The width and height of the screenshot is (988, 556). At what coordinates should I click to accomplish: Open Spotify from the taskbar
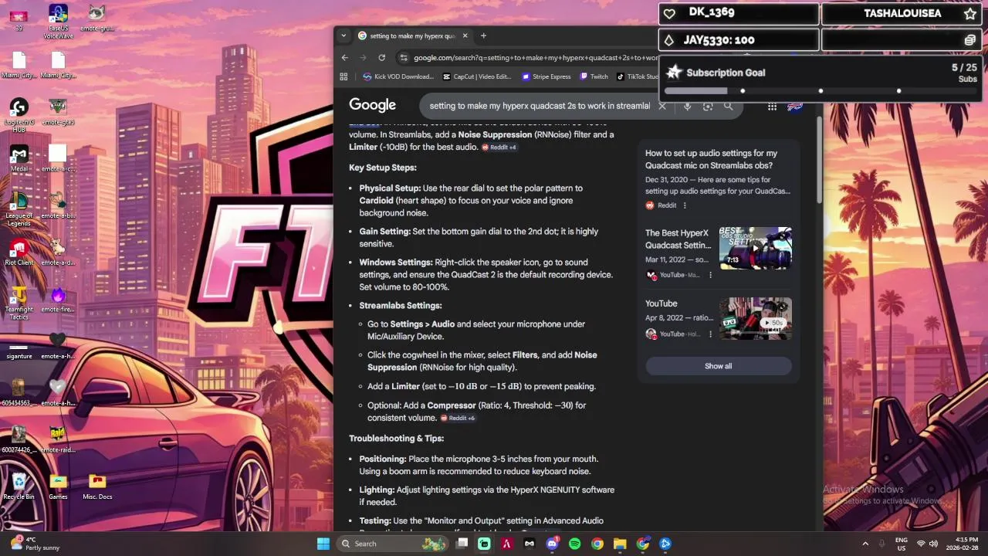[x=574, y=544]
